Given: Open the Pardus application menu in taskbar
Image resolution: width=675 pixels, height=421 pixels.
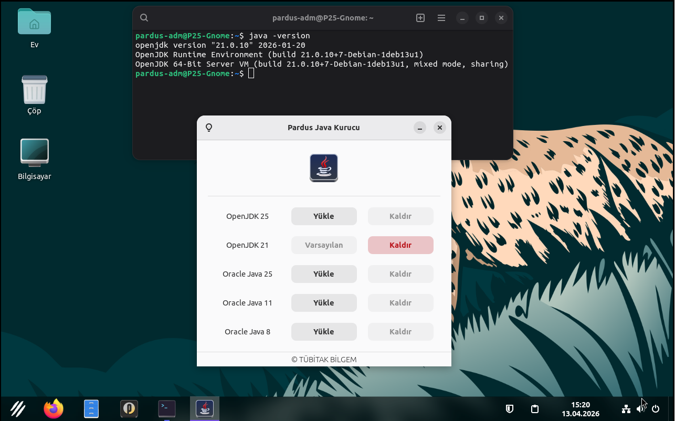Looking at the screenshot, I should point(18,408).
